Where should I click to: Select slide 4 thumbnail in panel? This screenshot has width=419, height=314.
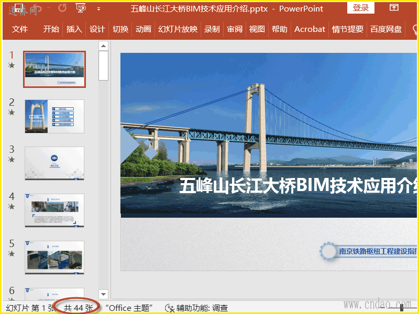pos(54,210)
